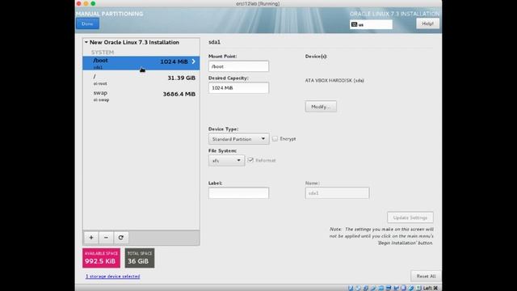Click the Available Space 992.5 KiB box
The height and width of the screenshot is (291, 517).
101,258
